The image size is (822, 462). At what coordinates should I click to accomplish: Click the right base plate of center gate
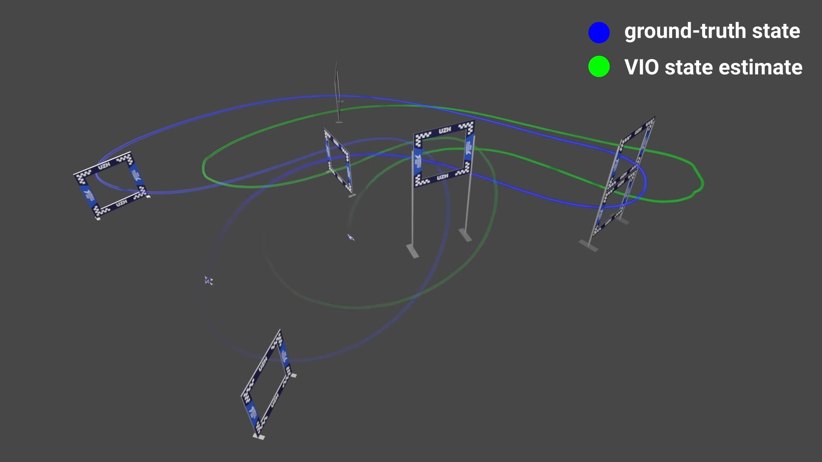click(x=465, y=234)
